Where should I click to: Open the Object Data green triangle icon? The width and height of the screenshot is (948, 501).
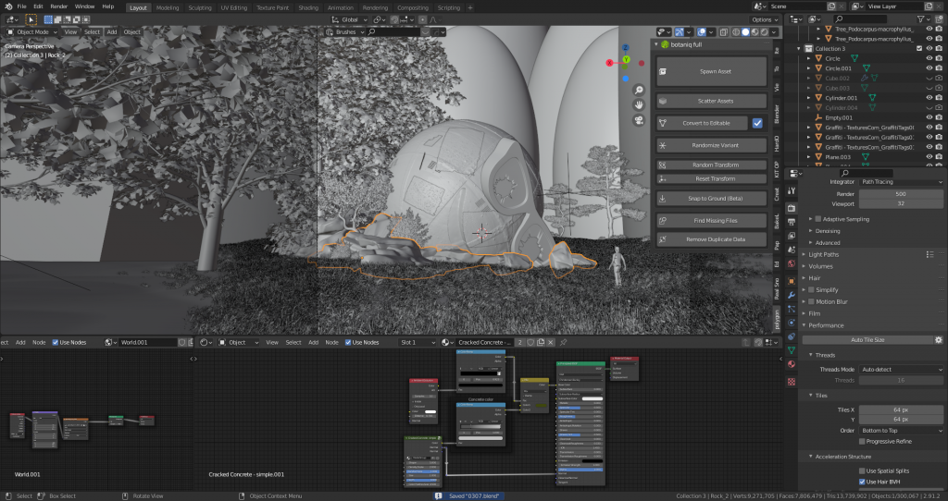(792, 350)
